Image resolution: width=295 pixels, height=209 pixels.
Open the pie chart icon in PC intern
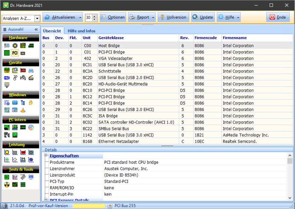click(x=31, y=127)
